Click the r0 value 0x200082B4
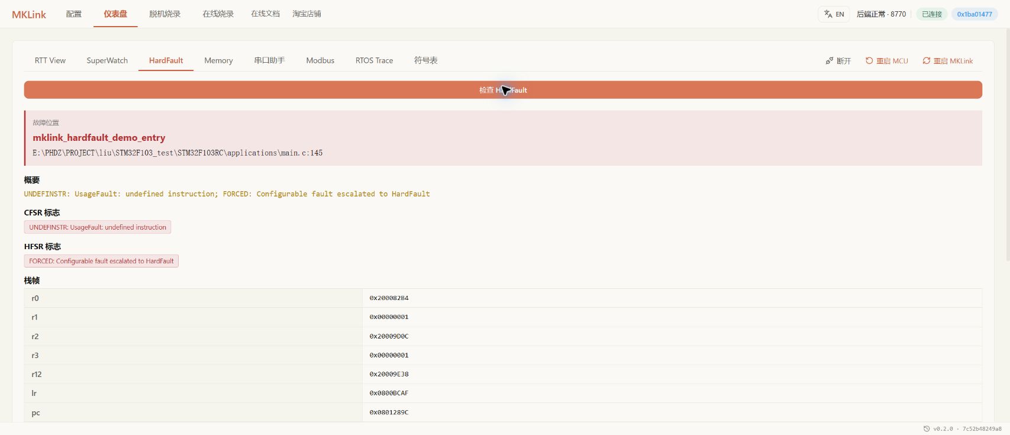The image size is (1010, 435). coord(389,298)
